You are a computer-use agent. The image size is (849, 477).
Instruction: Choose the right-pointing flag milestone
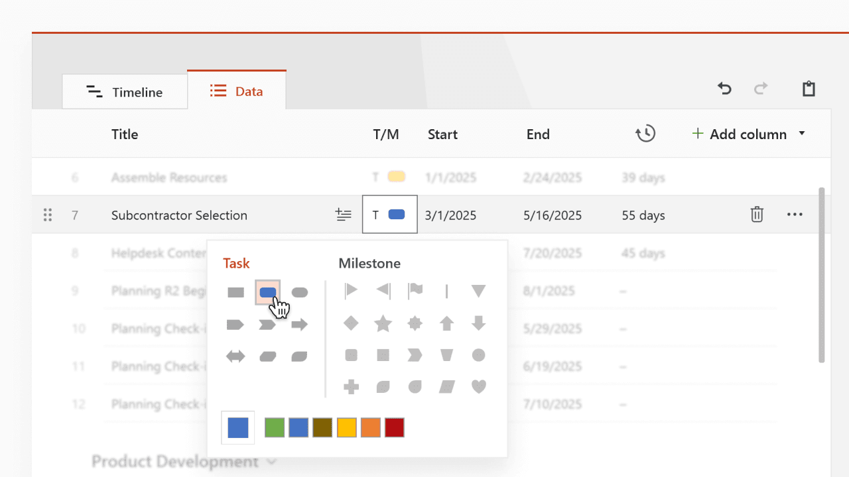coord(351,290)
